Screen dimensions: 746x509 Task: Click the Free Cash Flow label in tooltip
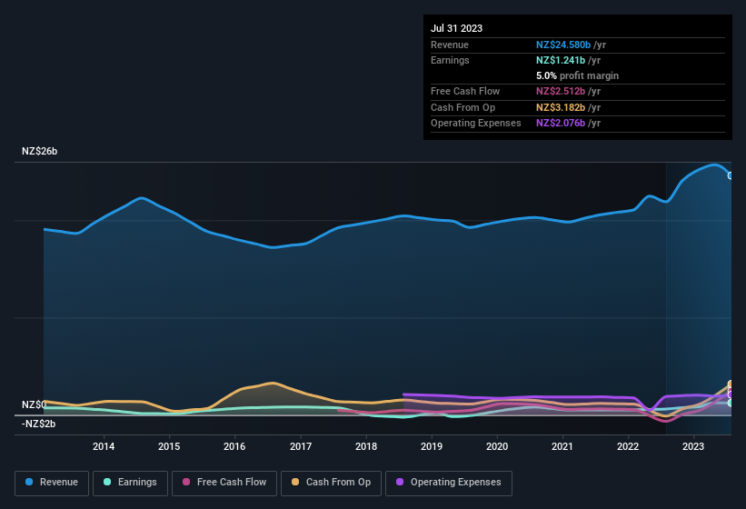click(x=465, y=91)
